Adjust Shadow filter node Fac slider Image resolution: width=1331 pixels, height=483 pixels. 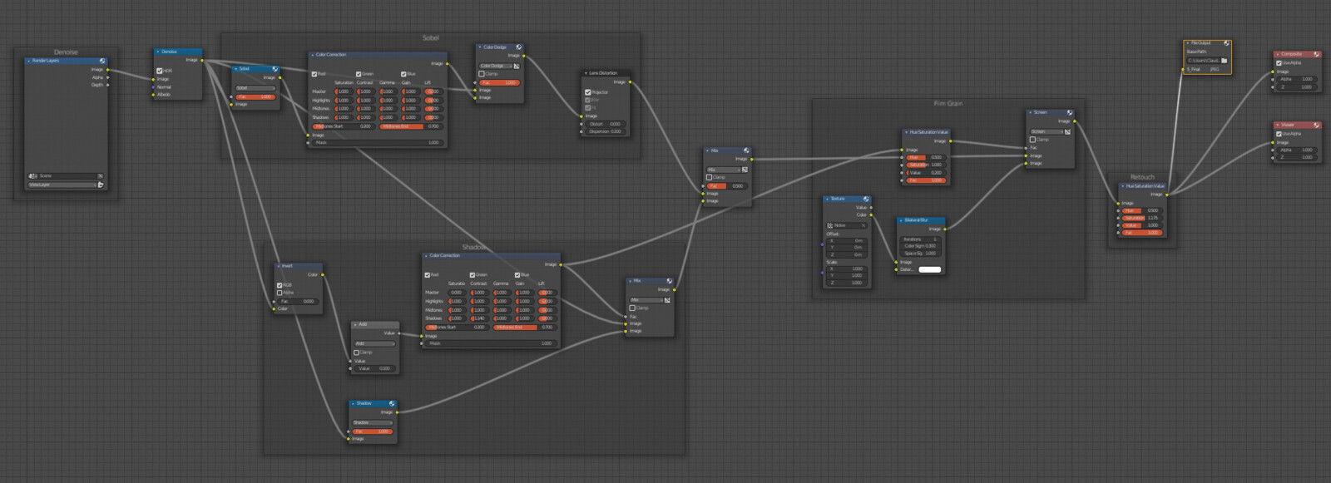373,431
